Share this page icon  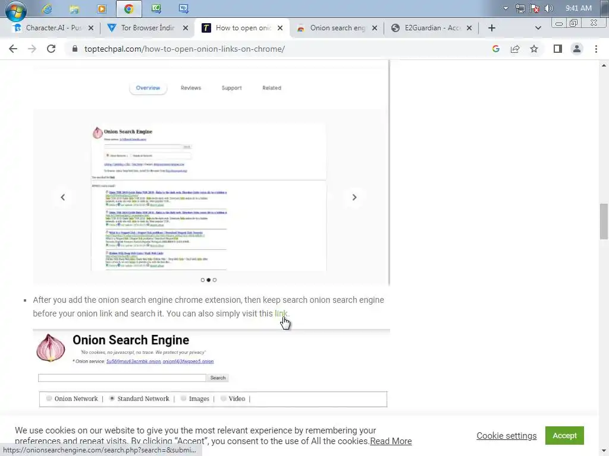point(515,49)
